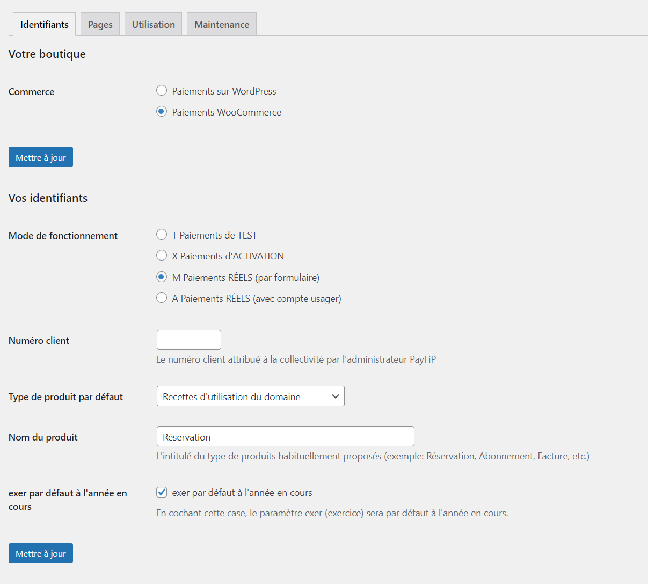Choose X Paiements d'ACTIVATION mode
648x584 pixels.
[x=162, y=256]
